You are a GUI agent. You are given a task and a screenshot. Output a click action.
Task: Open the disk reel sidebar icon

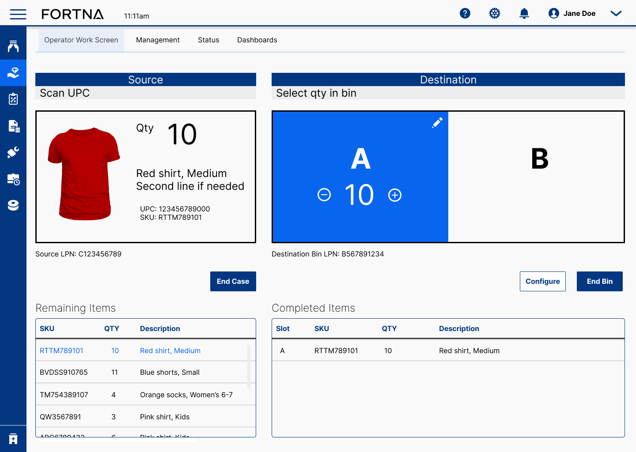pyautogui.click(x=13, y=205)
